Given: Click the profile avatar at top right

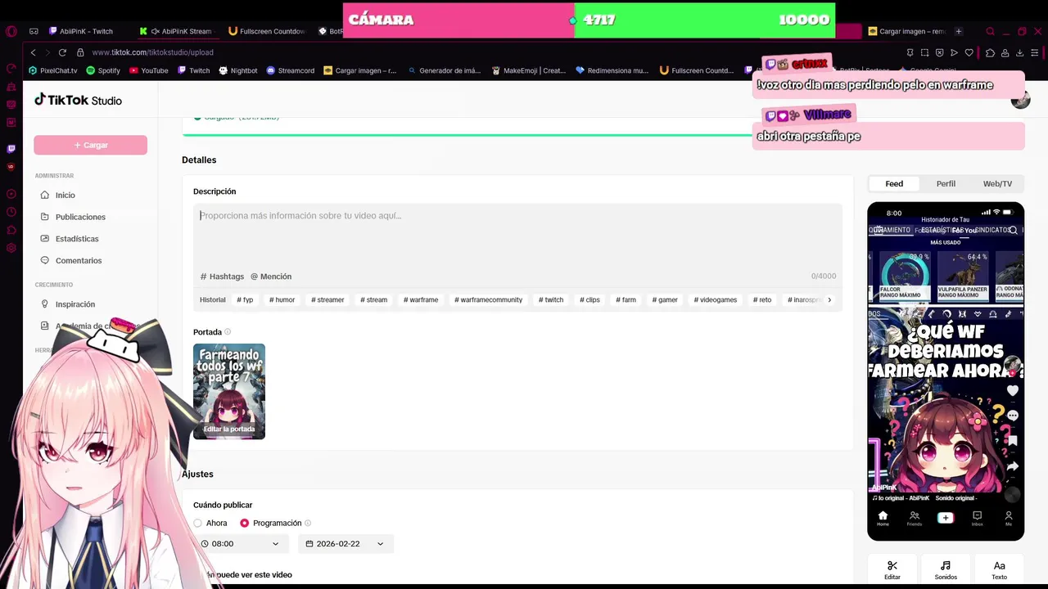Looking at the screenshot, I should (x=1020, y=100).
